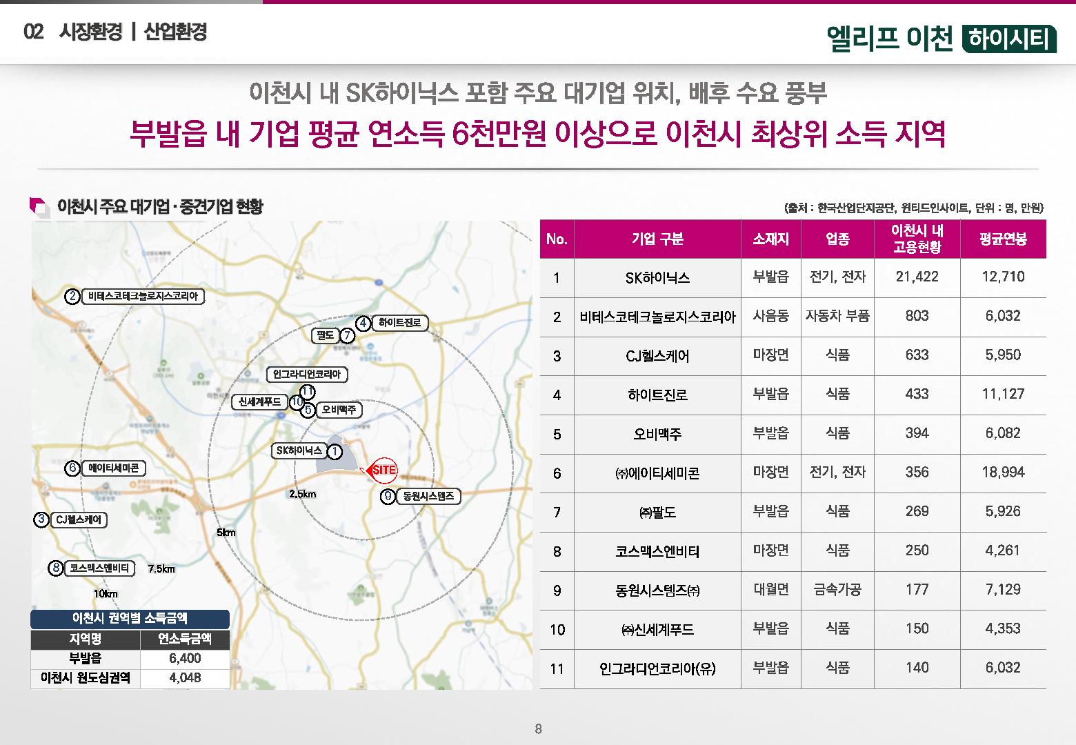
Task: Click the 비테스코테크놀로지스코리아 map label
Action: pos(143,297)
